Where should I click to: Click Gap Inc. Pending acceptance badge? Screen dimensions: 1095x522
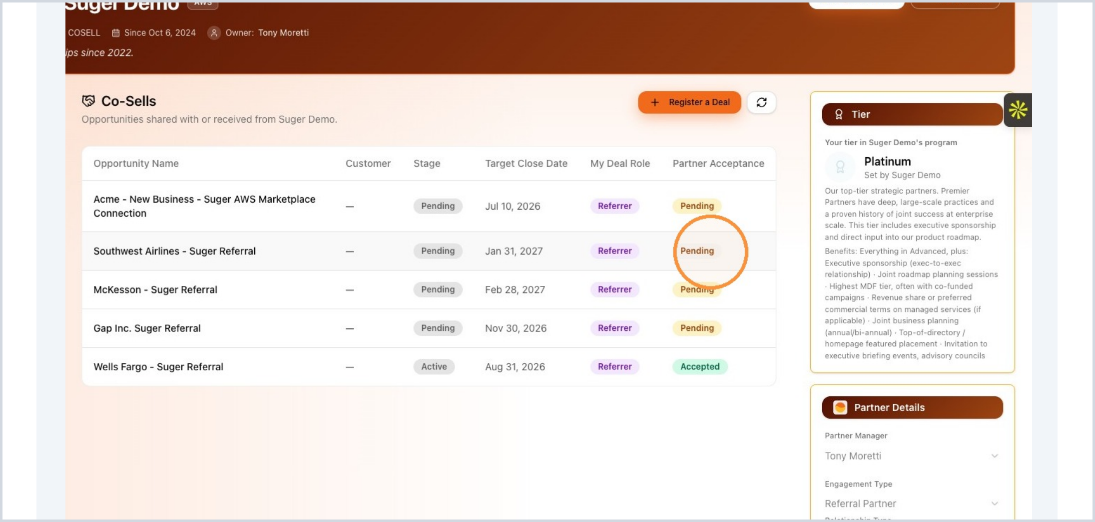pos(697,328)
